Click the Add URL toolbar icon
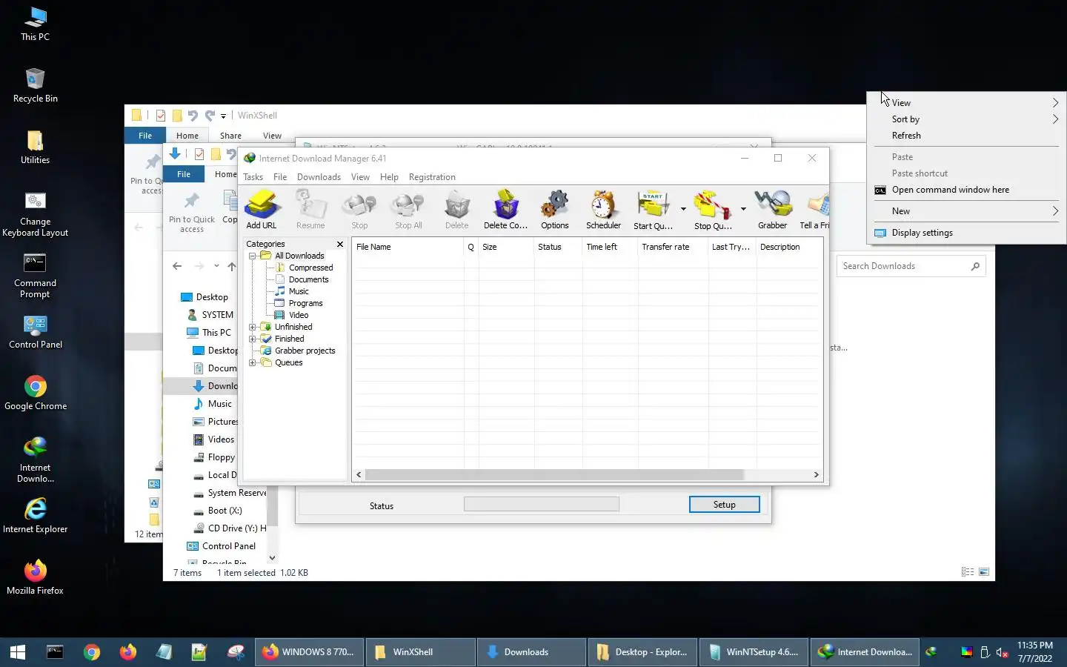The height and width of the screenshot is (667, 1067). point(261,210)
